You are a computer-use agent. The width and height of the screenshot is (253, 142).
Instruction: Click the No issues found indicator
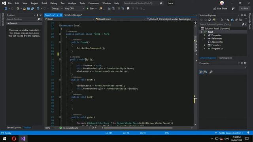pos(69,128)
